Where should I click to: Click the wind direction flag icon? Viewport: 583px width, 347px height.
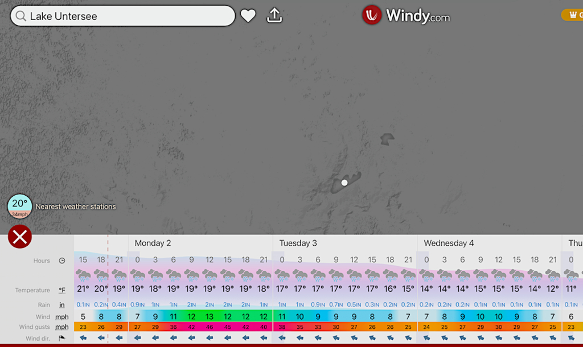tap(61, 338)
